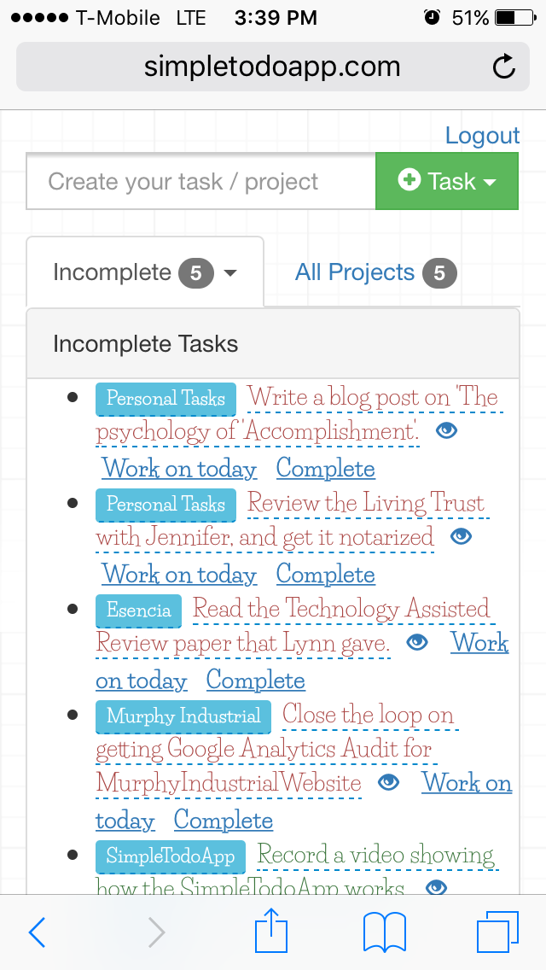This screenshot has height=970, width=546.
Task: Reload simpletodoapp.com in the address bar
Action: tap(504, 66)
